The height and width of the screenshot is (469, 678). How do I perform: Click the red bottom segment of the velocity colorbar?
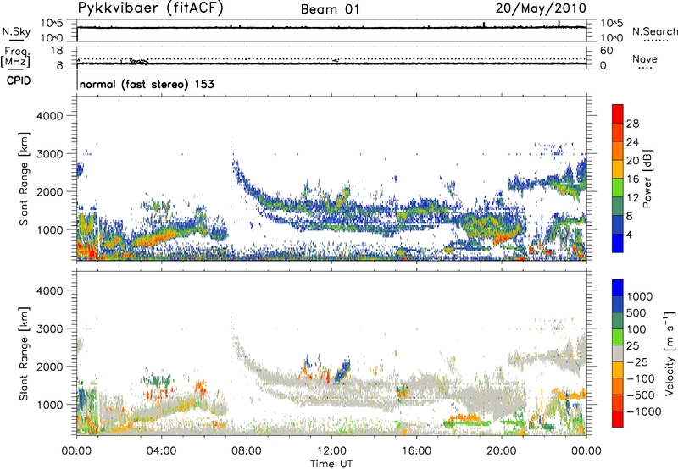618,419
